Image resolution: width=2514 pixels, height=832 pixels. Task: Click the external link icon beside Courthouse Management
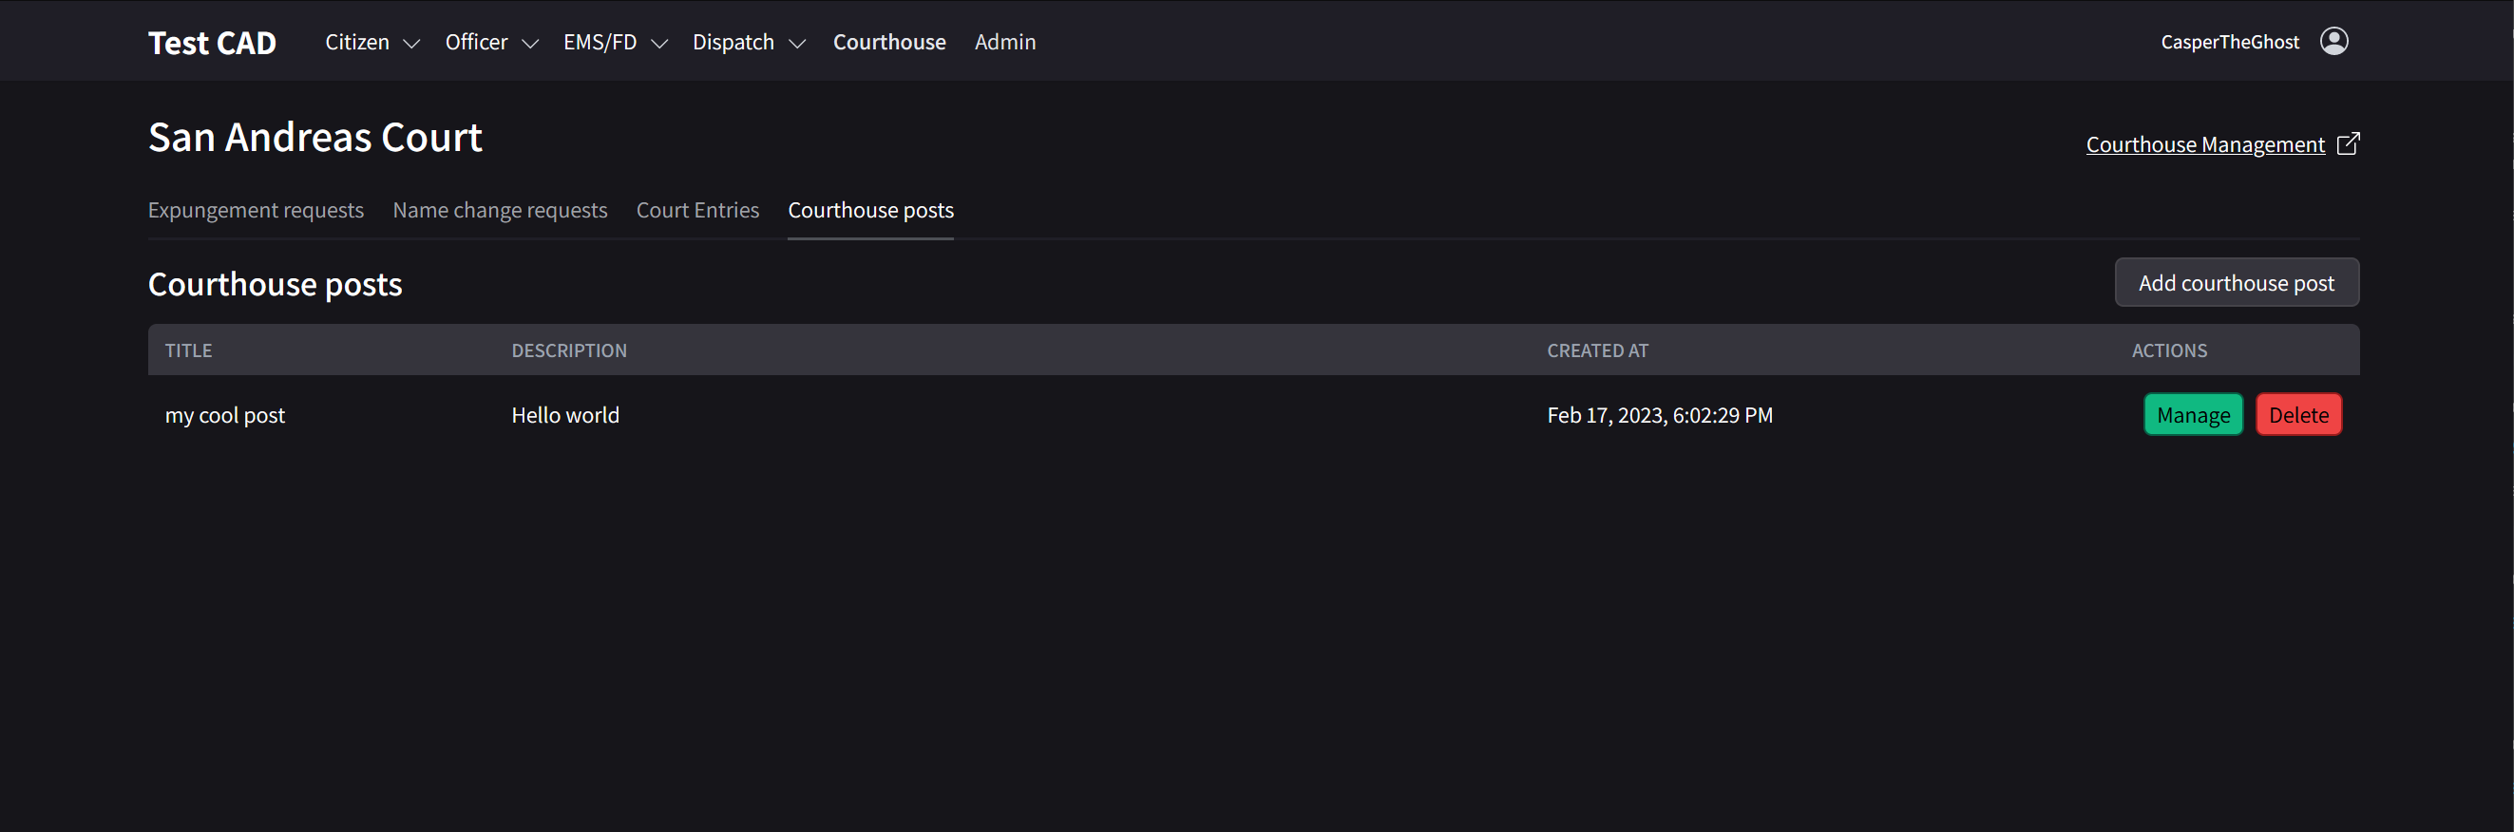tap(2348, 144)
